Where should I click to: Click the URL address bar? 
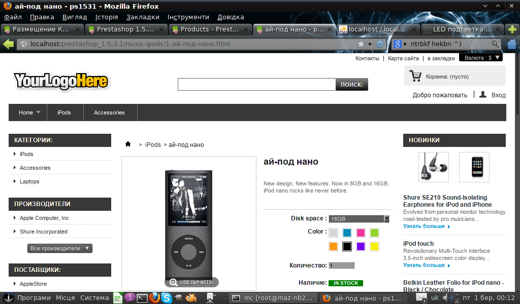(x=192, y=44)
